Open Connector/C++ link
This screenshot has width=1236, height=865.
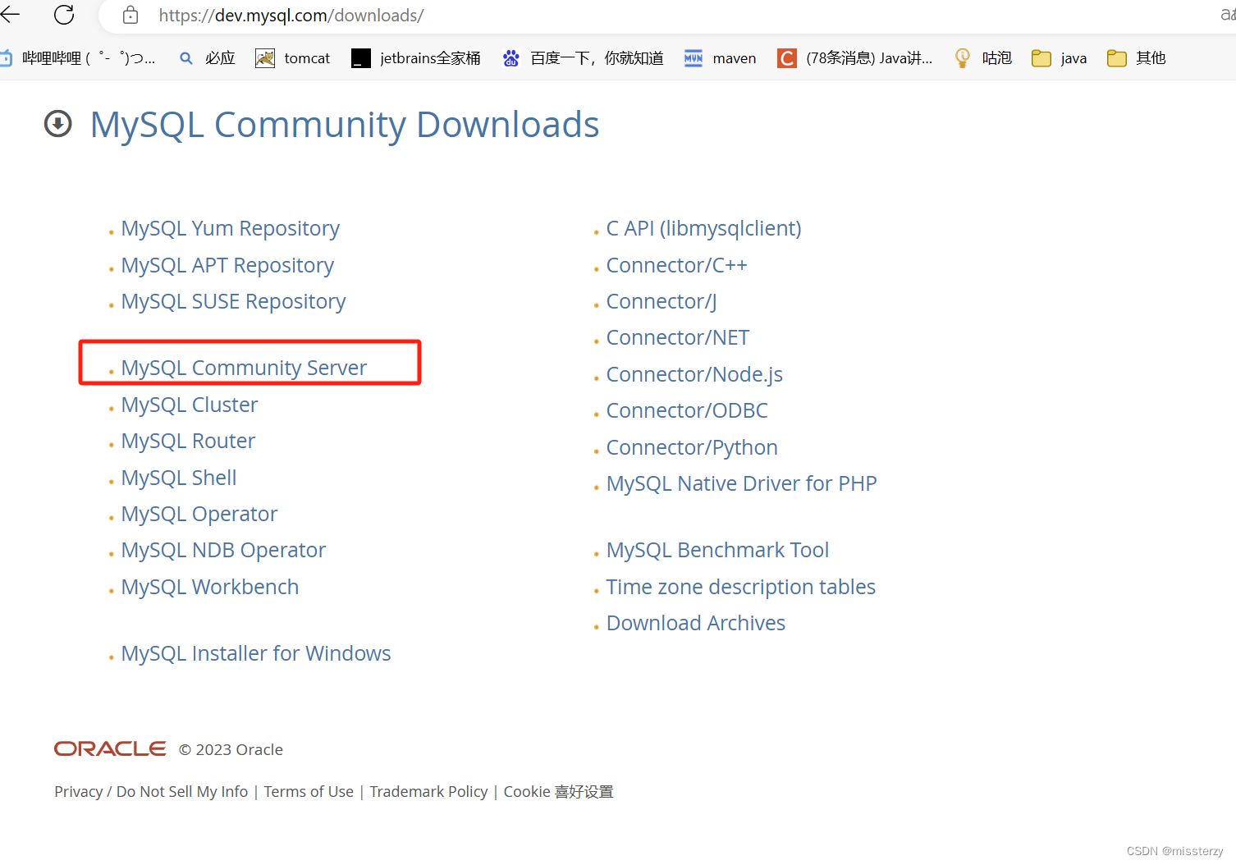coord(676,265)
